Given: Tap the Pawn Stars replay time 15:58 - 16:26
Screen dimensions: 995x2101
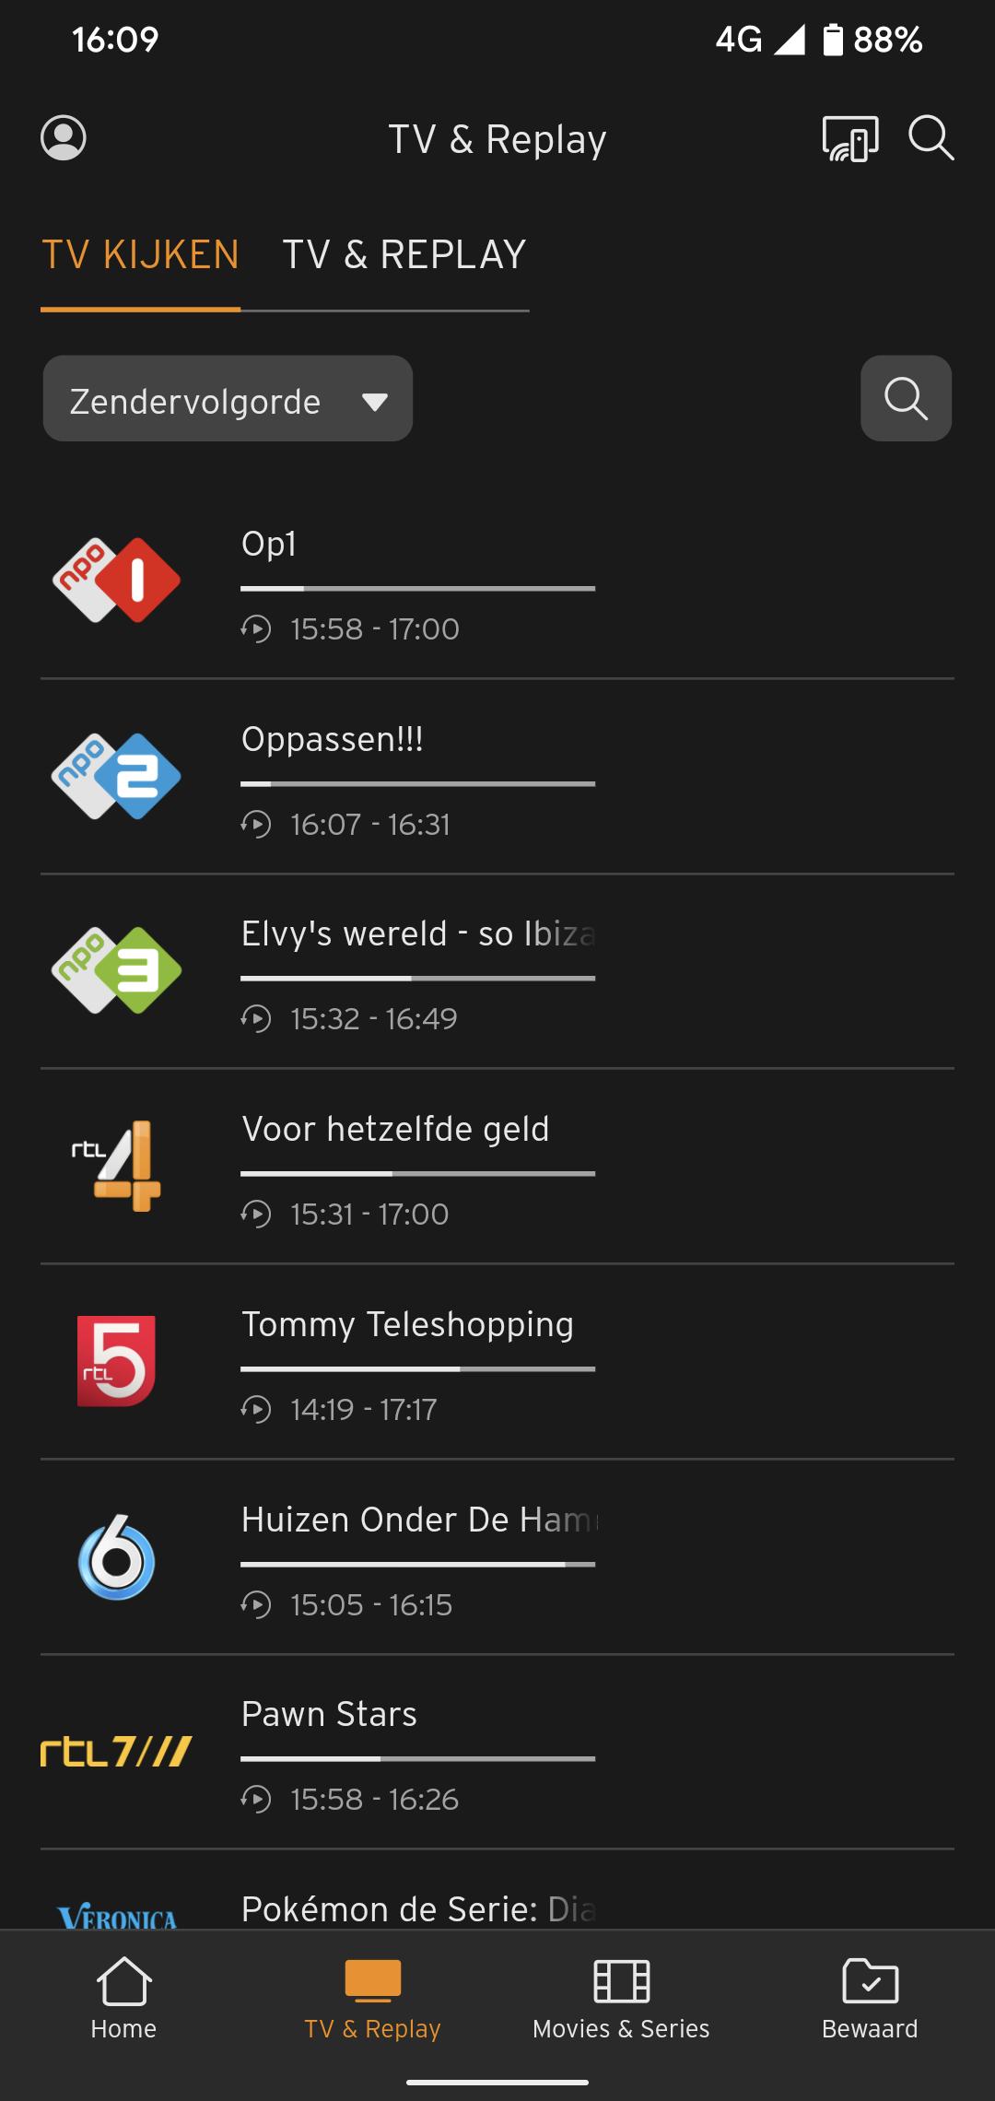Looking at the screenshot, I should [374, 1799].
